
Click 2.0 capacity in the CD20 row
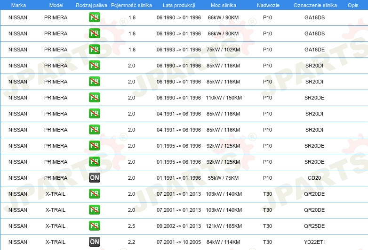click(x=131, y=178)
